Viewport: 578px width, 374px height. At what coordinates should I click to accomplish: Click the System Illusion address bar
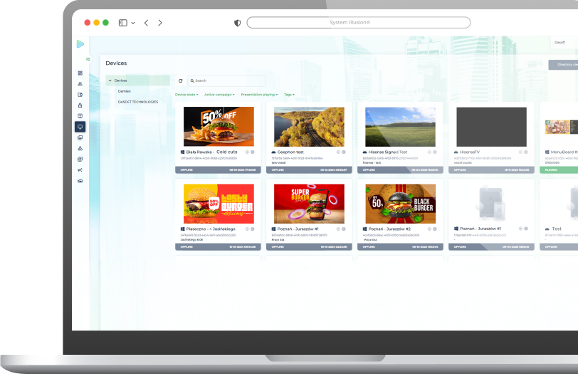tap(359, 23)
